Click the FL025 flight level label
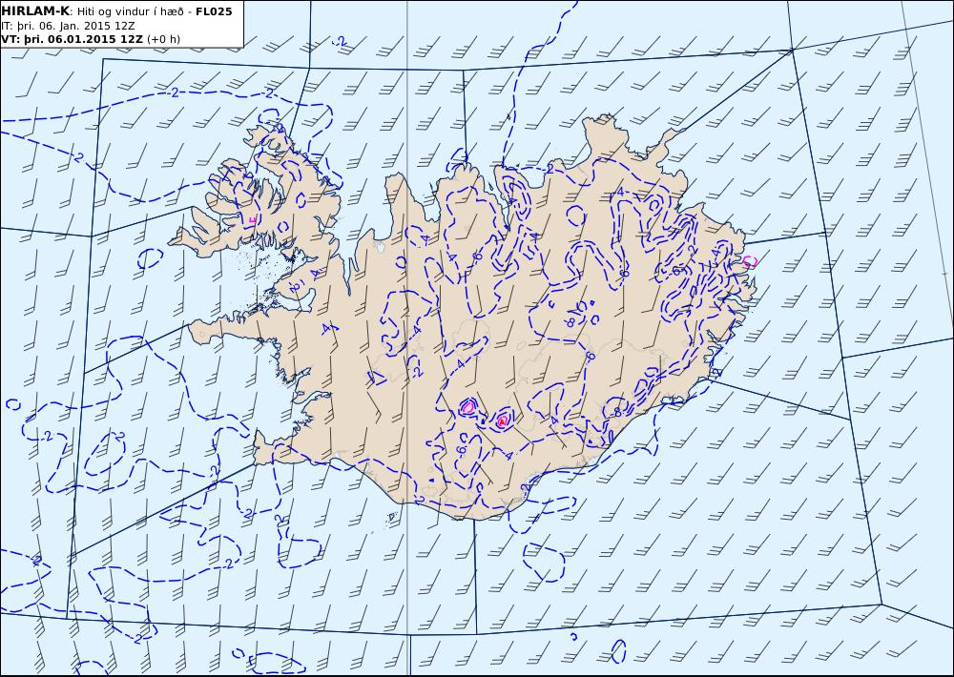This screenshot has width=954, height=677. pyautogui.click(x=214, y=11)
